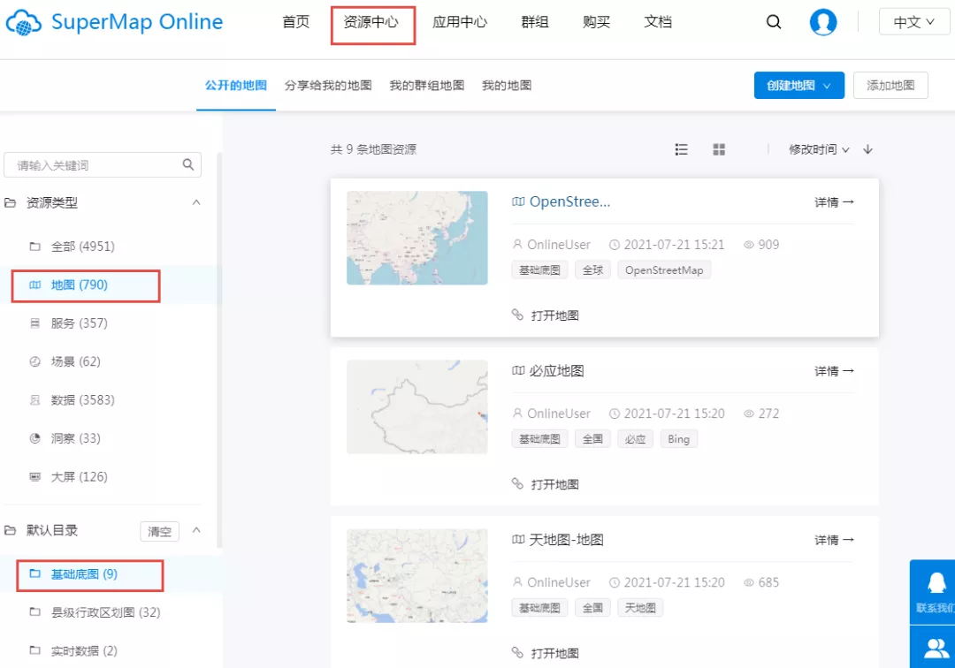This screenshot has width=955, height=668.
Task: Collapse the 资源类型 section chevron
Action: pyautogui.click(x=196, y=202)
